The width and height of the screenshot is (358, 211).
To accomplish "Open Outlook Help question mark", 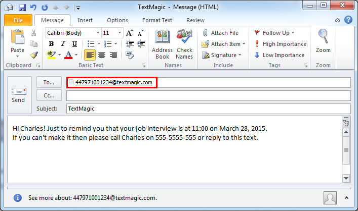I will [348, 20].
